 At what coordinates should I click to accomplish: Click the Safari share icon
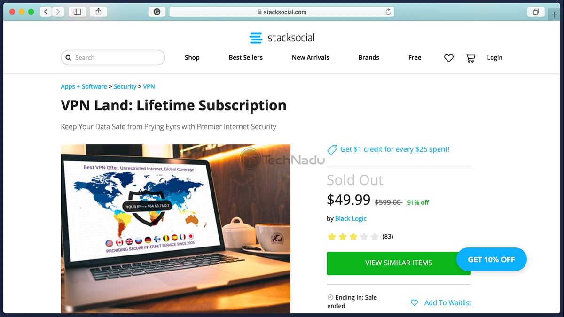coord(98,12)
